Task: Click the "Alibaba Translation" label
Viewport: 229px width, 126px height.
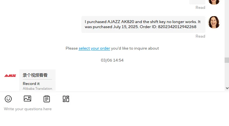Action: click(x=38, y=89)
